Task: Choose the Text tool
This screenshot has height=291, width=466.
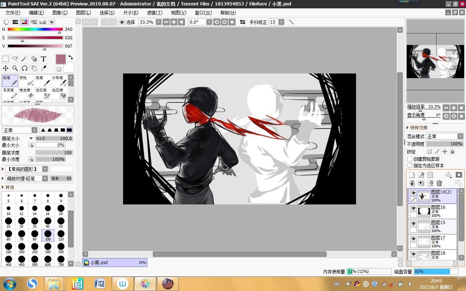Action: click(x=43, y=59)
